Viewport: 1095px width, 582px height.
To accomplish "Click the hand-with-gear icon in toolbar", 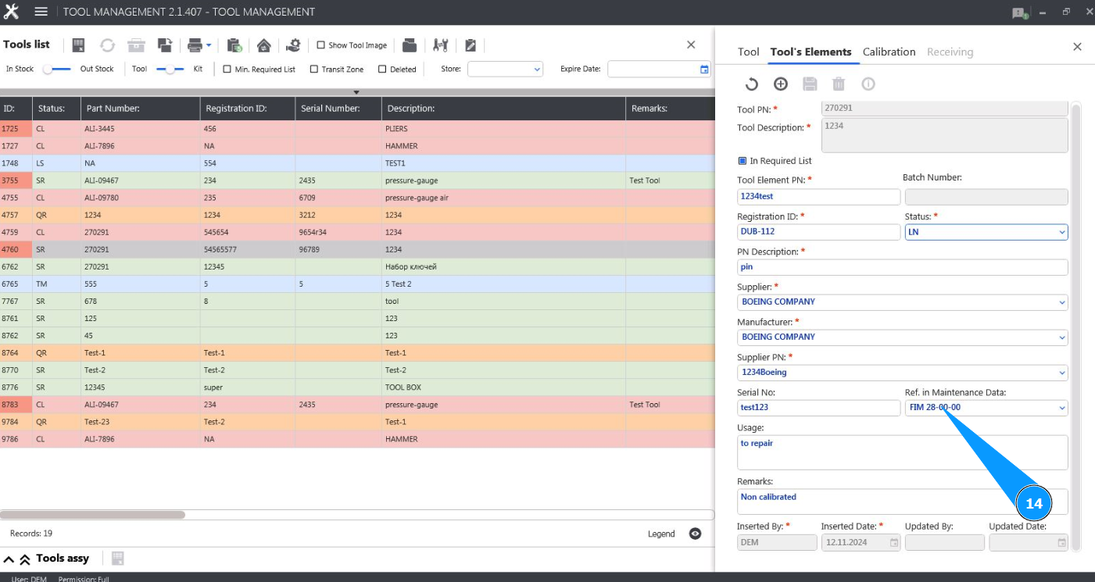I will (x=293, y=45).
